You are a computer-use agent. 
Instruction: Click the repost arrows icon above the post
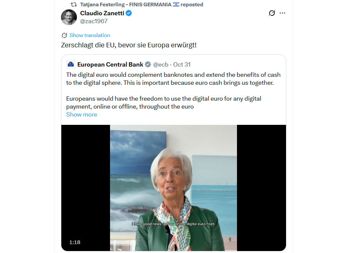pyautogui.click(x=74, y=5)
